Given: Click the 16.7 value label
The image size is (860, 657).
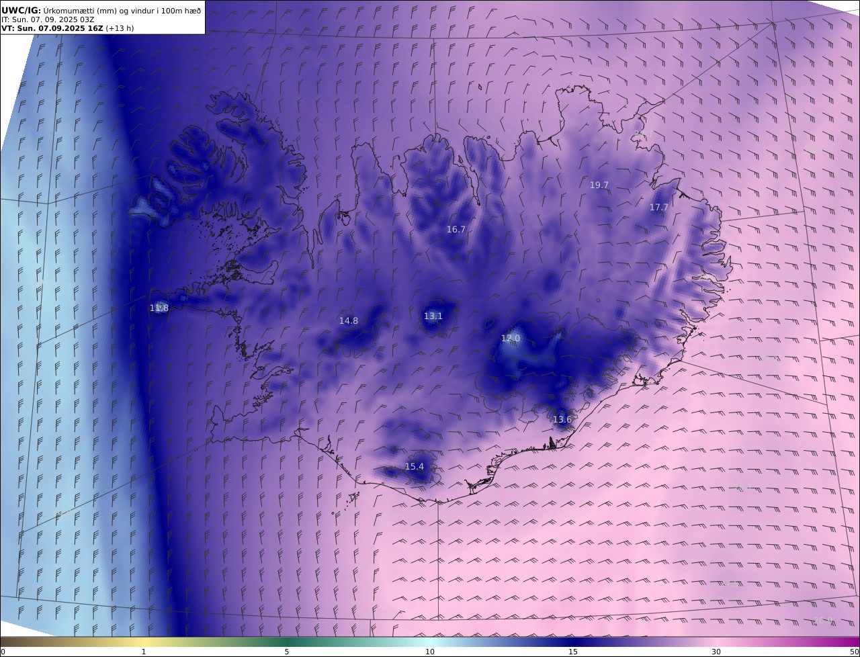Looking at the screenshot, I should (456, 230).
